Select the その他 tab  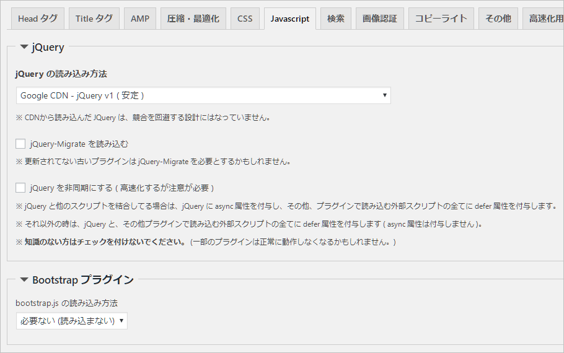[x=498, y=19]
